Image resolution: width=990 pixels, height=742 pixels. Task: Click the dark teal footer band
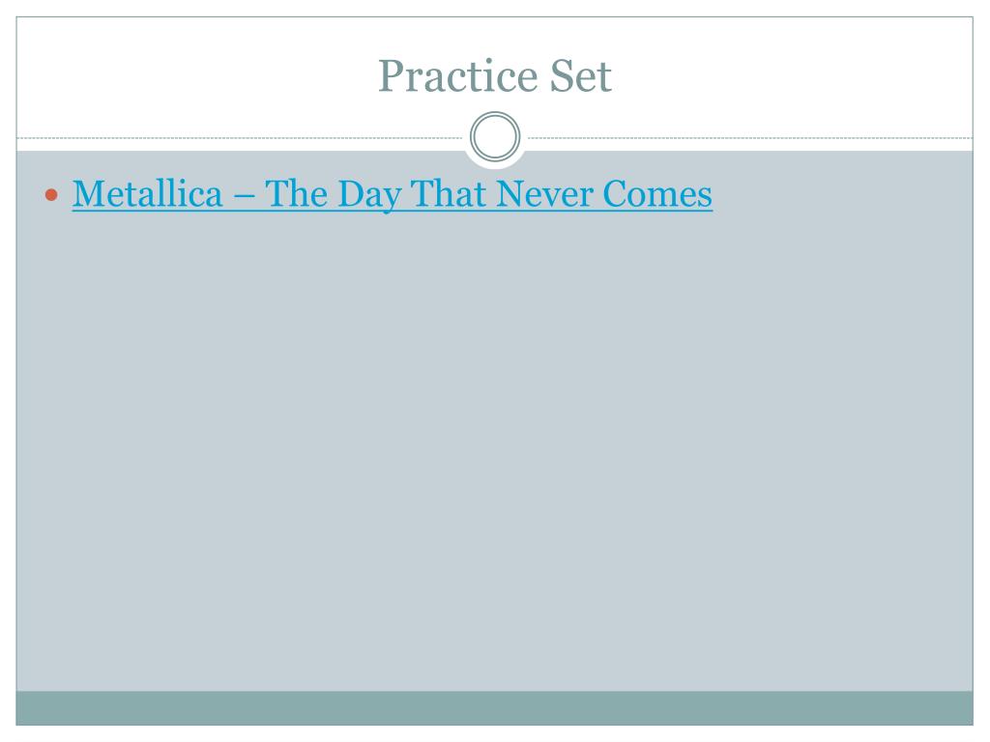[494, 708]
